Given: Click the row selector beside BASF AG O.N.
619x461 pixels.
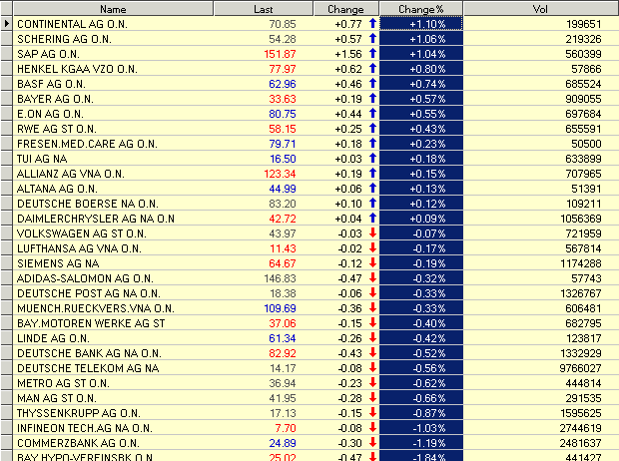Looking at the screenshot, I should (x=6, y=84).
